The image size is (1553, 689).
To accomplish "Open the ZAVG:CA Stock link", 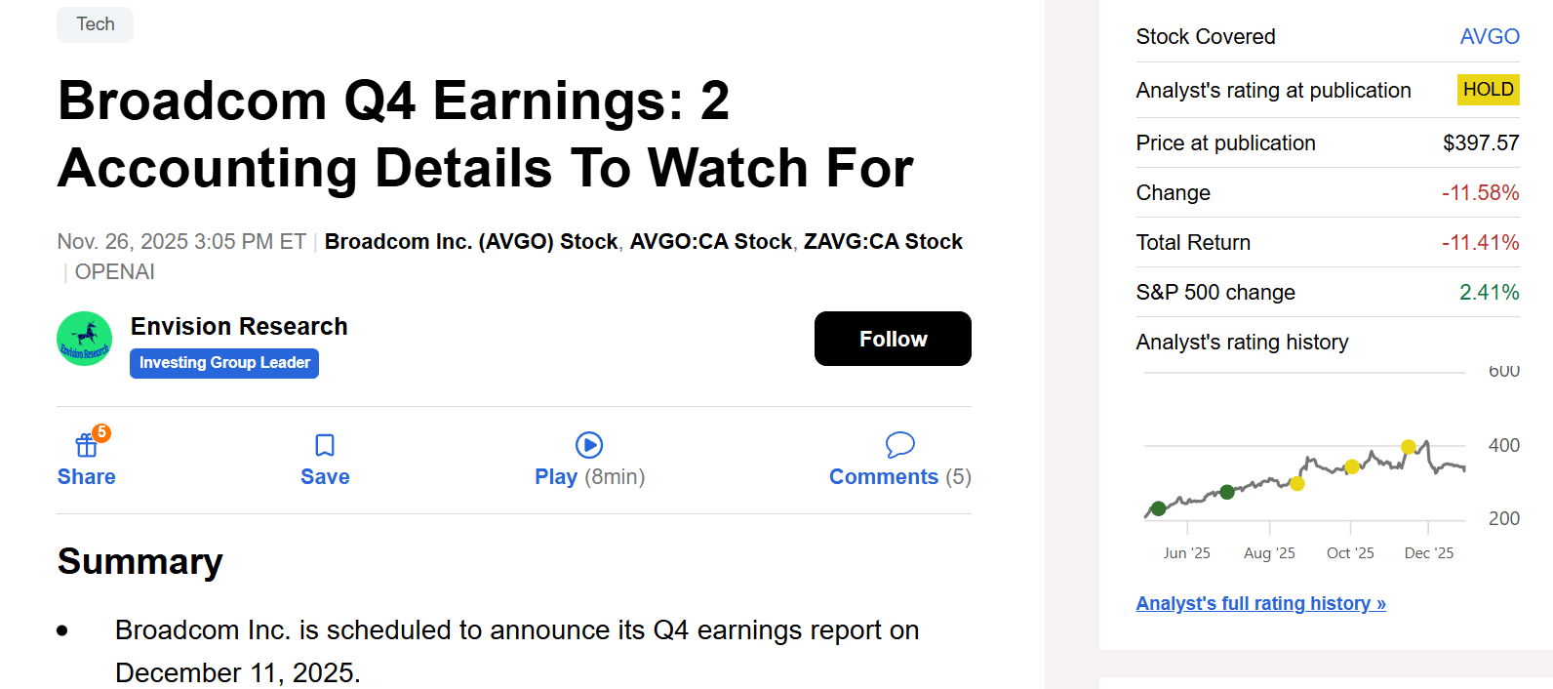I will pos(883,242).
